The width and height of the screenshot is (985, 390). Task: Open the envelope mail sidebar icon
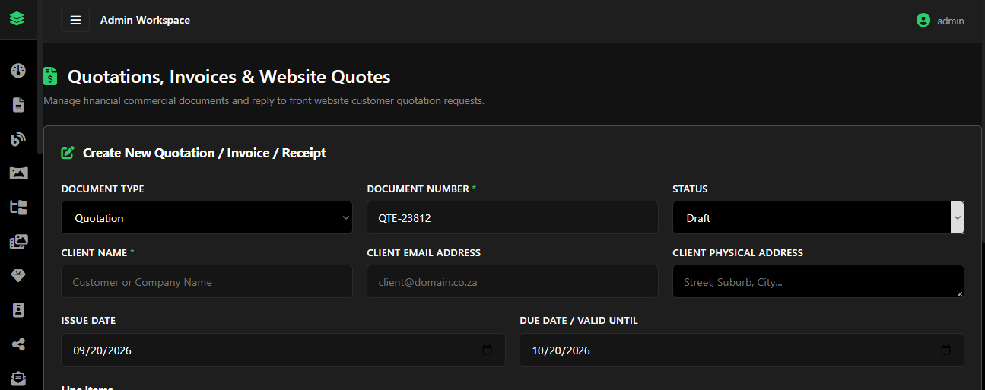point(18,378)
